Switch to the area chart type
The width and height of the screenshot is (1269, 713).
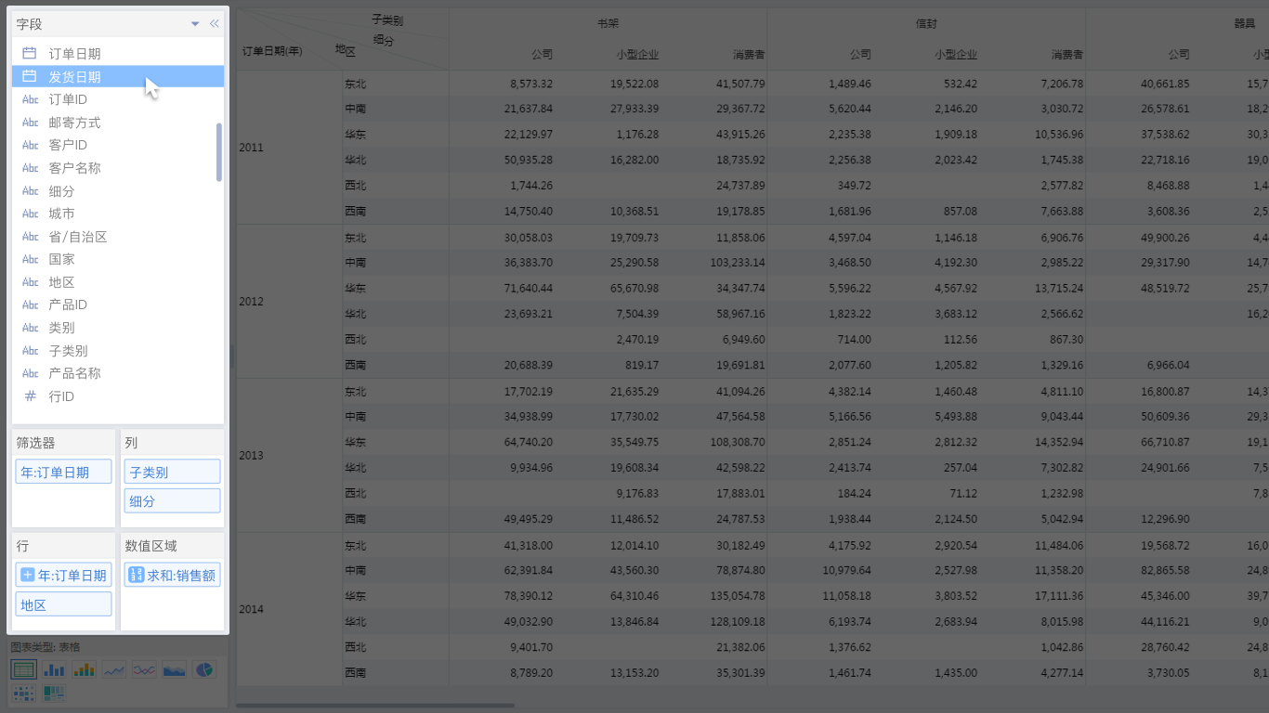(x=174, y=669)
